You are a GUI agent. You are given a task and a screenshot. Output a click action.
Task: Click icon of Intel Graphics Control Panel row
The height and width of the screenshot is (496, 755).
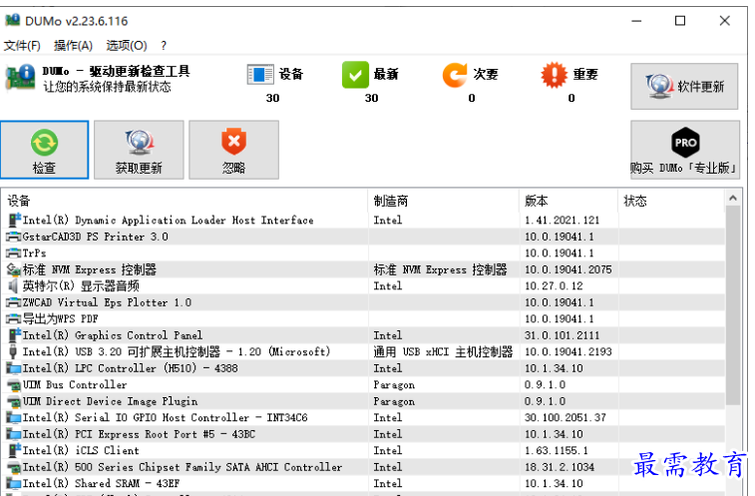coord(14,335)
